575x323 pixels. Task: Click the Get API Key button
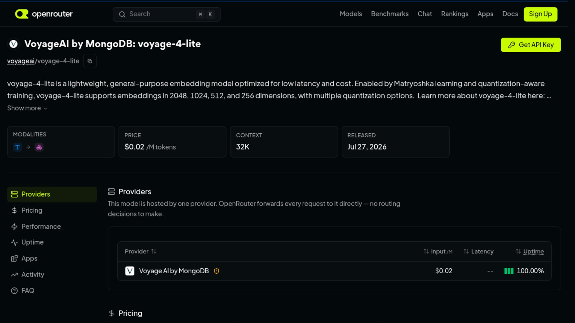click(x=531, y=45)
